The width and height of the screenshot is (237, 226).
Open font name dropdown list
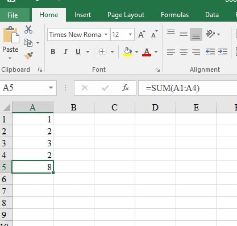click(x=106, y=34)
